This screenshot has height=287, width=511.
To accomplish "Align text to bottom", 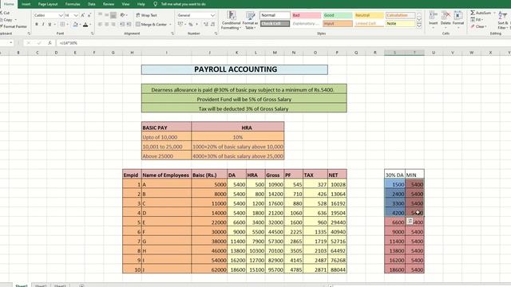I will (113, 15).
